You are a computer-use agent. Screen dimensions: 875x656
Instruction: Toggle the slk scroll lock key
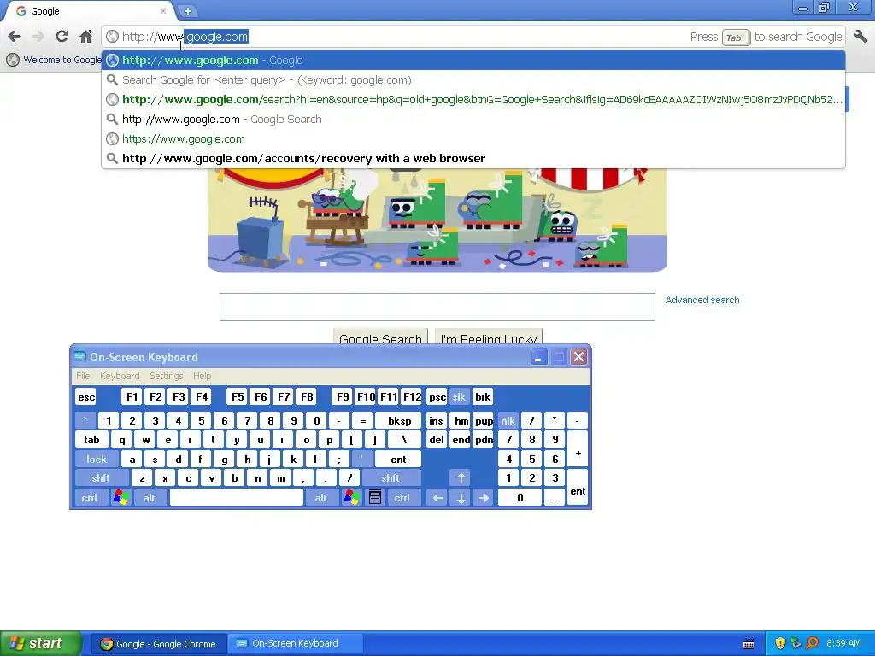pos(459,396)
